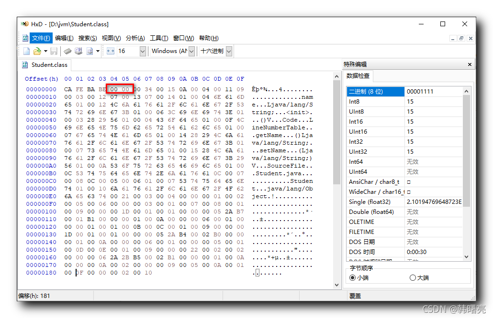Select the DOS 日期 row
The width and height of the screenshot is (493, 318).
click(x=405, y=242)
